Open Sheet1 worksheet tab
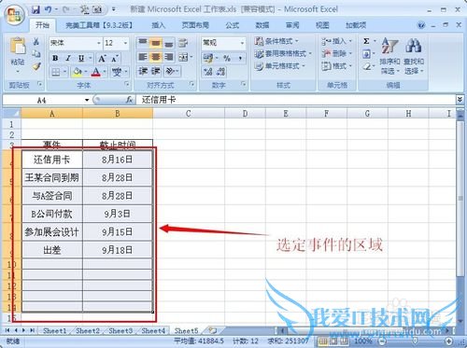 click(55, 331)
